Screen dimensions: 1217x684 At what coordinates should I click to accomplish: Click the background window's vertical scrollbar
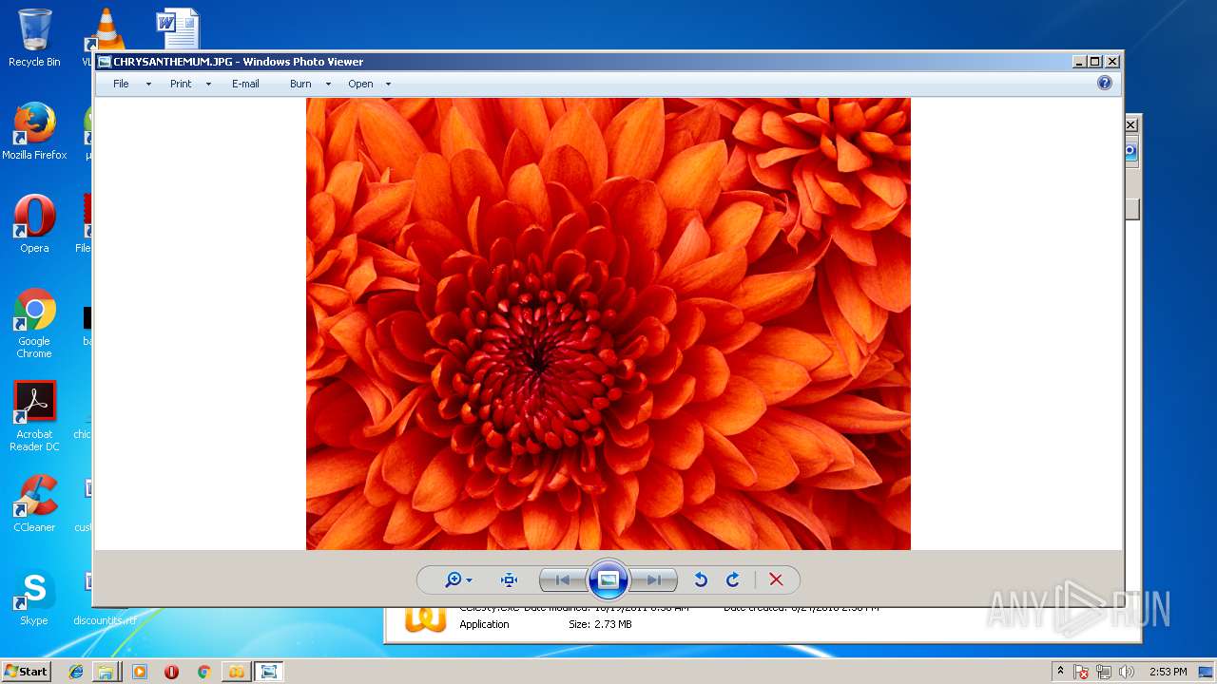point(1131,209)
